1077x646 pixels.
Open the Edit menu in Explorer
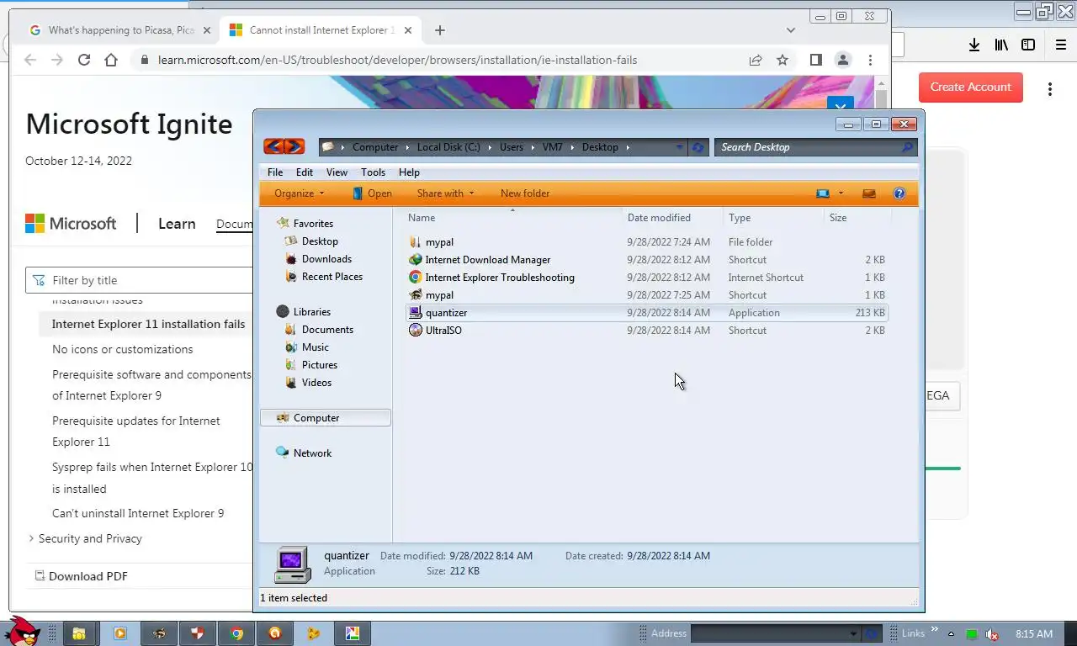[x=305, y=172]
